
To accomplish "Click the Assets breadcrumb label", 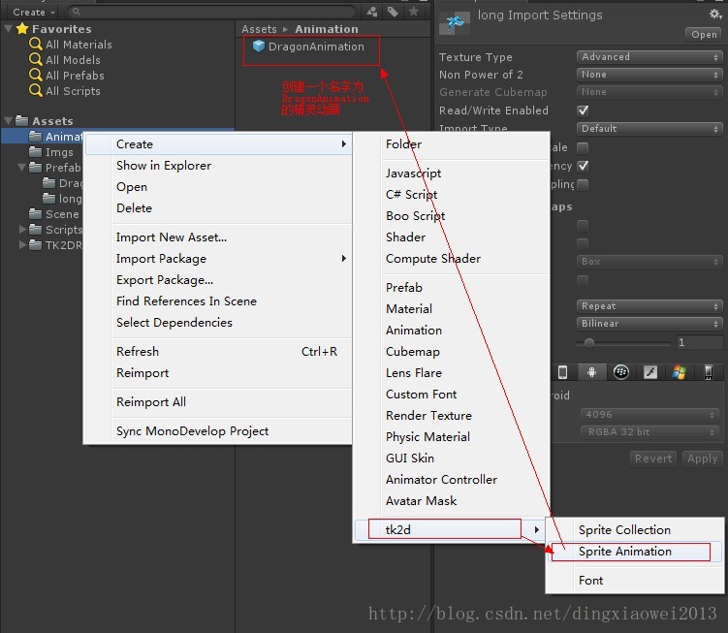I will [x=259, y=29].
